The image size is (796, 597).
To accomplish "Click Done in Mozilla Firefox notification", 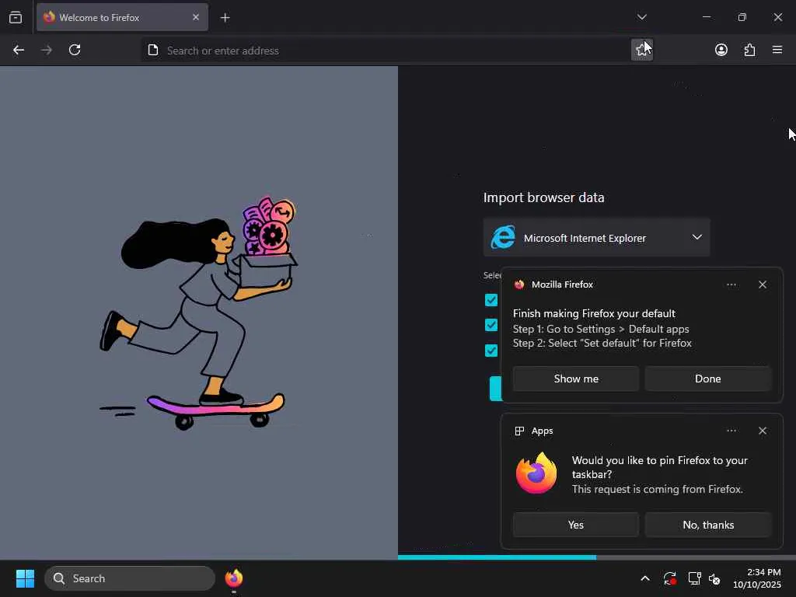I will (x=707, y=379).
